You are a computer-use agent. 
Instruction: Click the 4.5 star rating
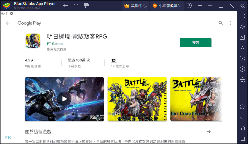[x=29, y=60]
